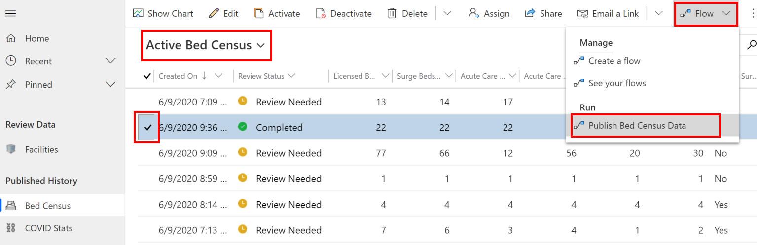The image size is (757, 245).
Task: Click Review Needed icon in 7:09 row
Action: click(x=242, y=101)
